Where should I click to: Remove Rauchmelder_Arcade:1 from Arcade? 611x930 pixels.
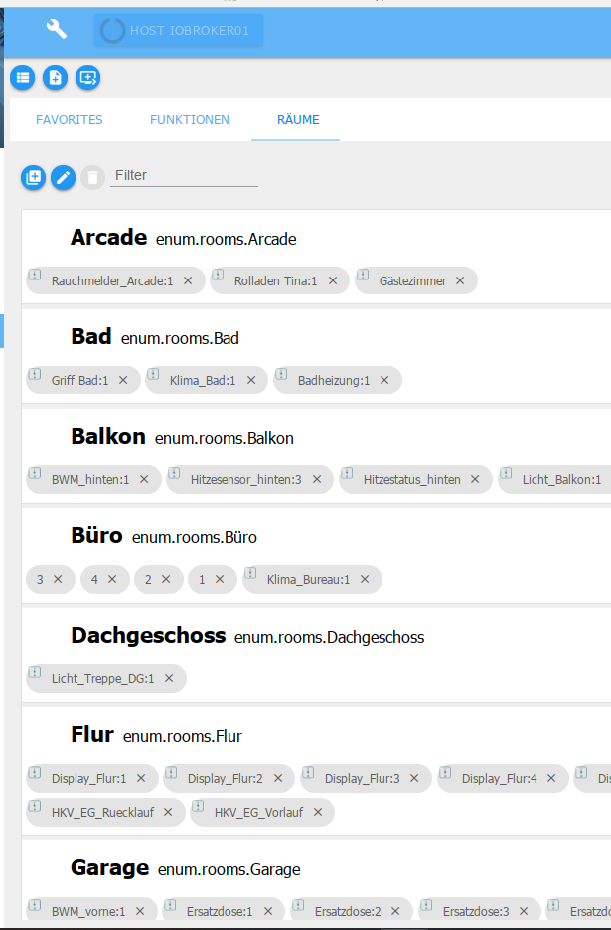(188, 280)
